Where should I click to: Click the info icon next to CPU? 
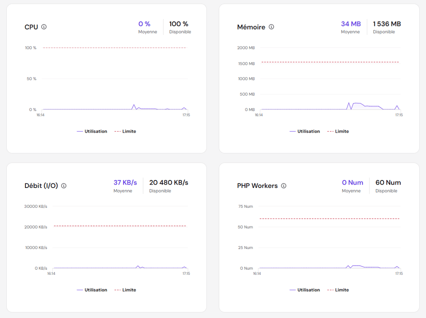pos(44,27)
